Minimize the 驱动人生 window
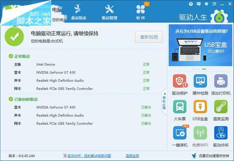The width and height of the screenshot is (234, 161). (222, 4)
